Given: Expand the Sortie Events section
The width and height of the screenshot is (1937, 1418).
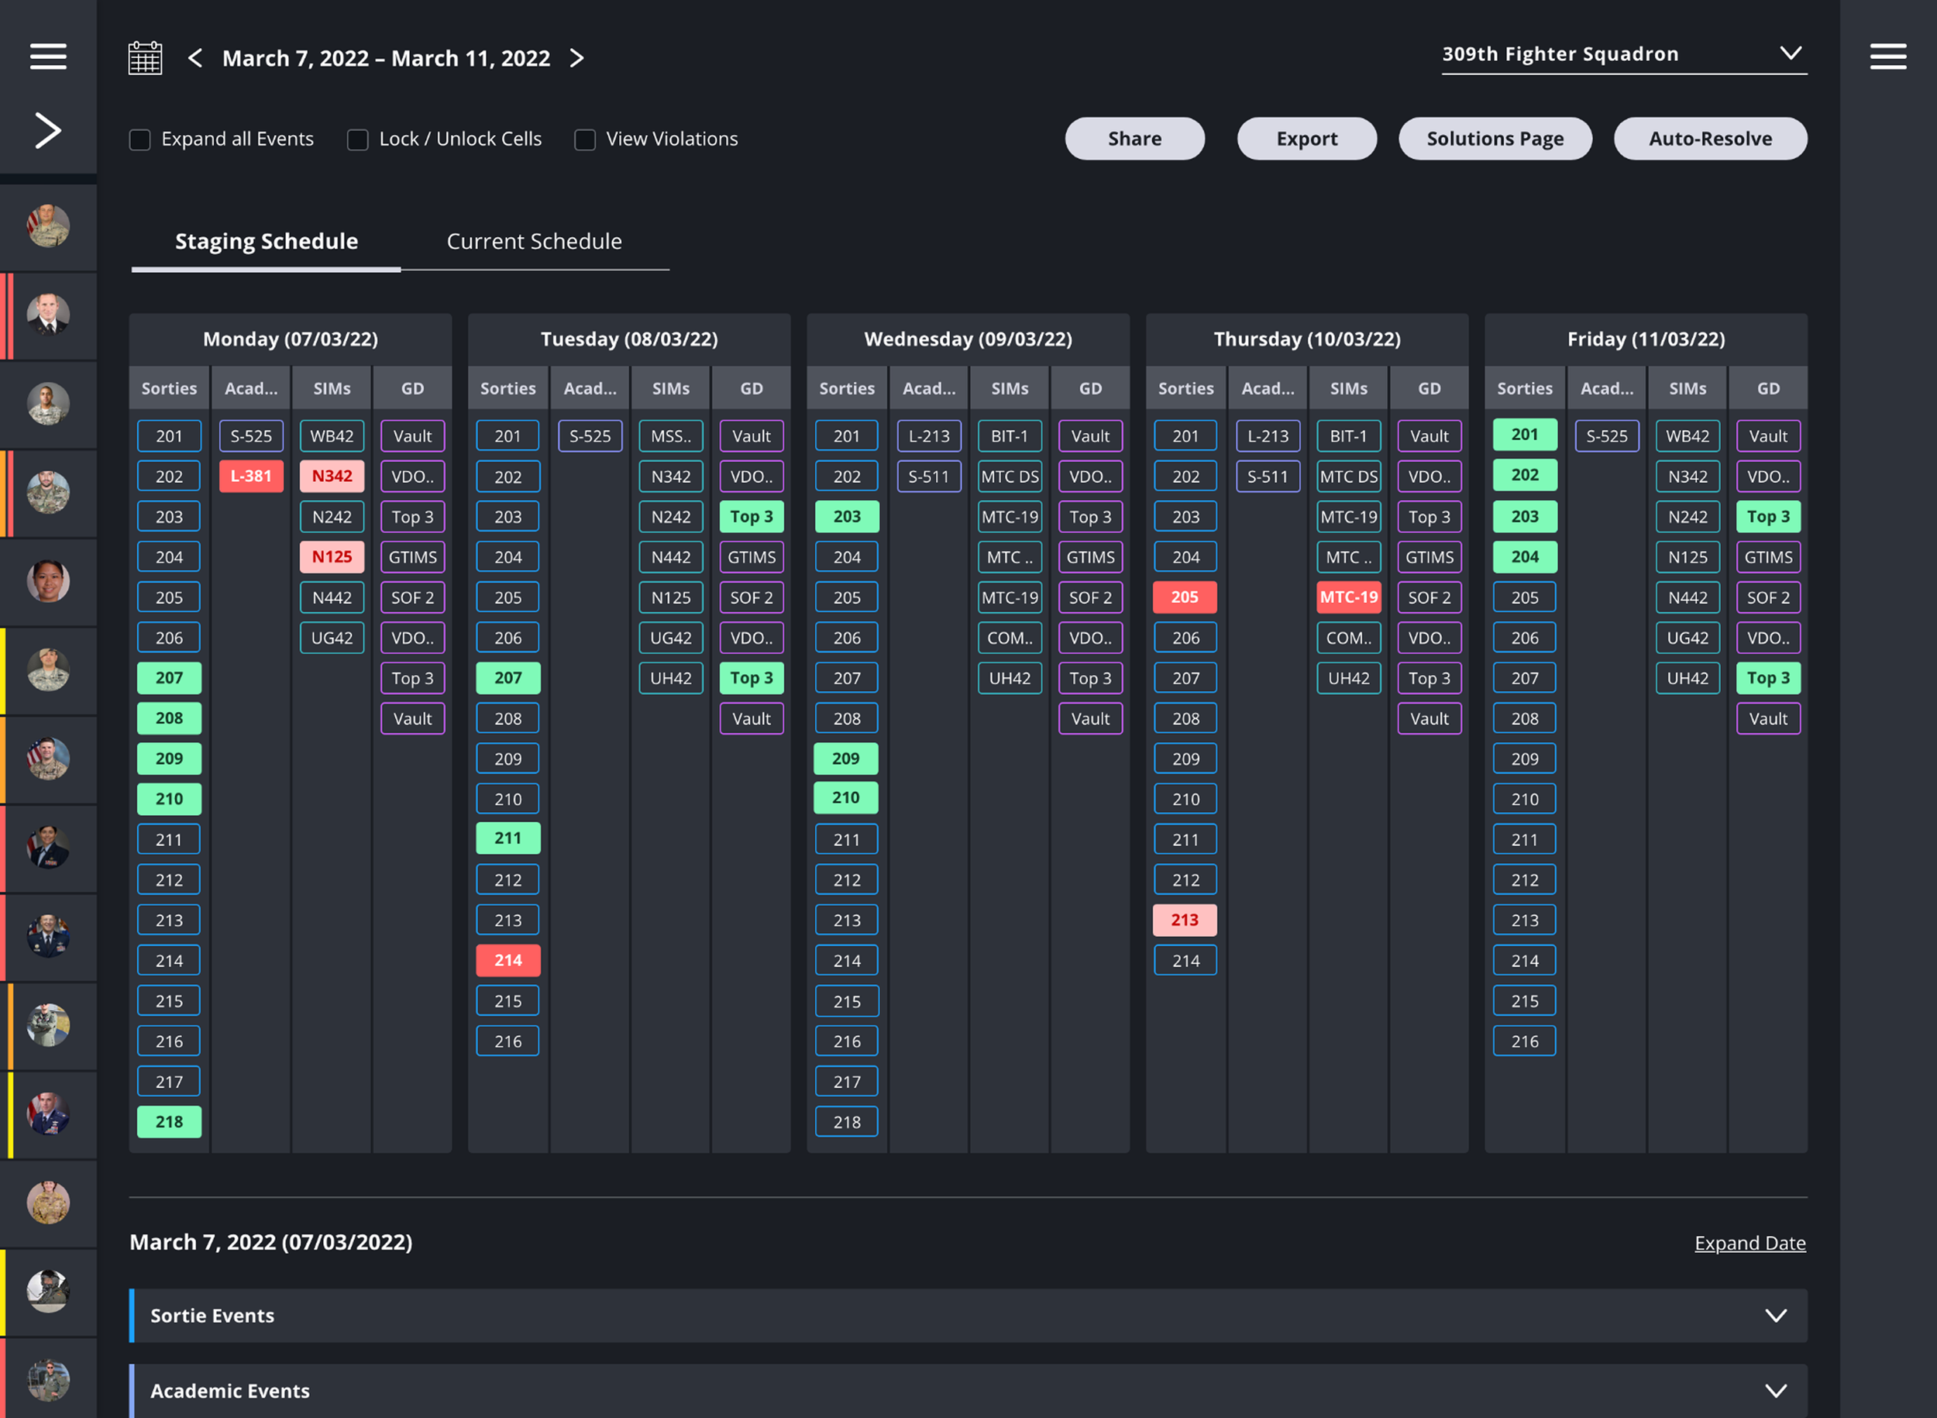Looking at the screenshot, I should coord(1775,1316).
